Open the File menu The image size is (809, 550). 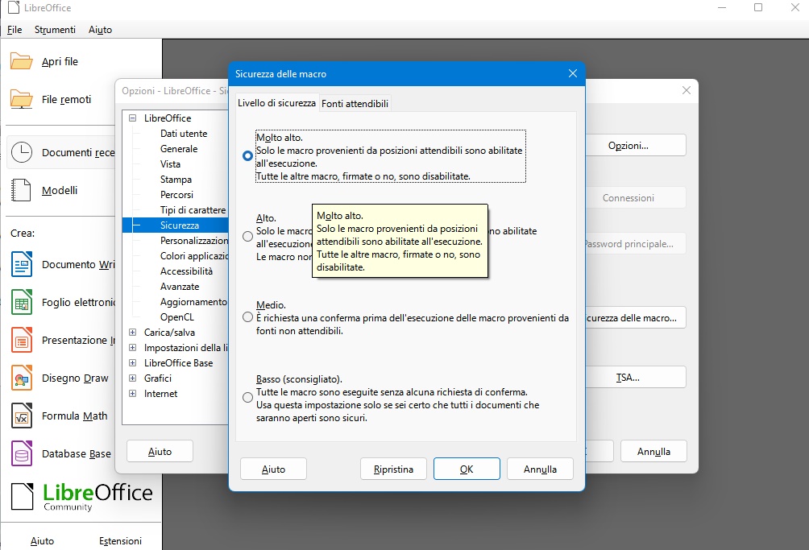point(15,30)
